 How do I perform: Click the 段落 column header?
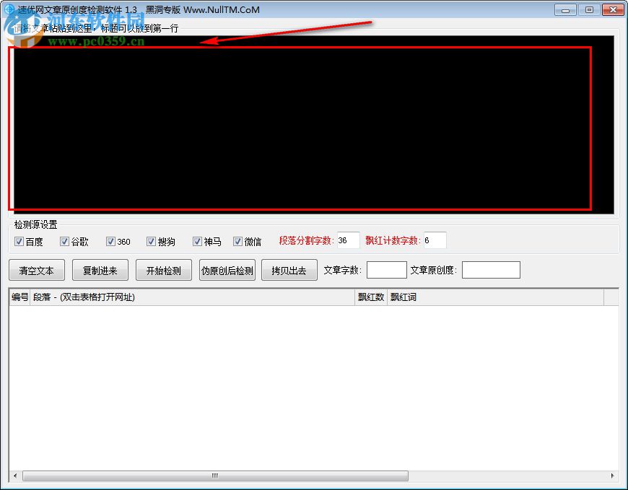point(192,297)
